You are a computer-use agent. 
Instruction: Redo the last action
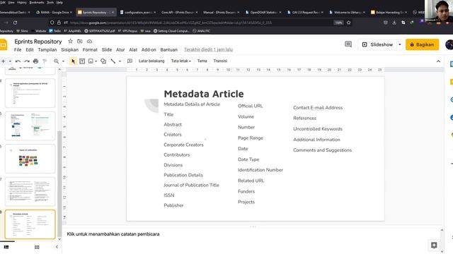pos(27,61)
